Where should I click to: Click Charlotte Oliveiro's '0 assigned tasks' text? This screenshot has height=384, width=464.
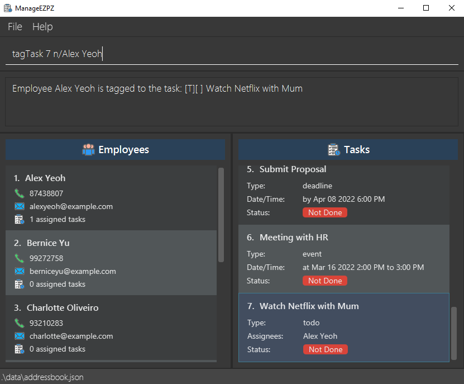click(58, 349)
